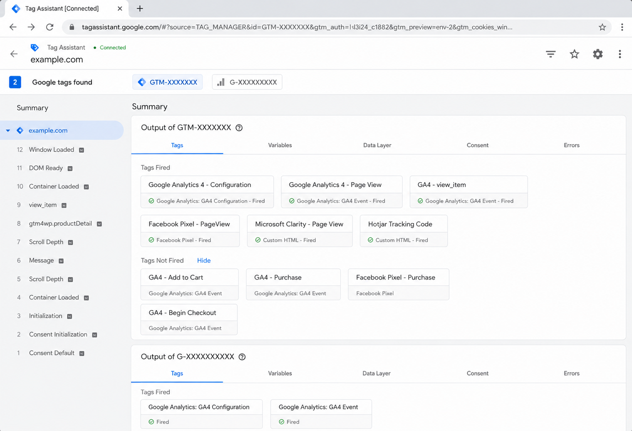This screenshot has height=431, width=632.
Task: Click the browser address bar URL
Action: [x=297, y=27]
